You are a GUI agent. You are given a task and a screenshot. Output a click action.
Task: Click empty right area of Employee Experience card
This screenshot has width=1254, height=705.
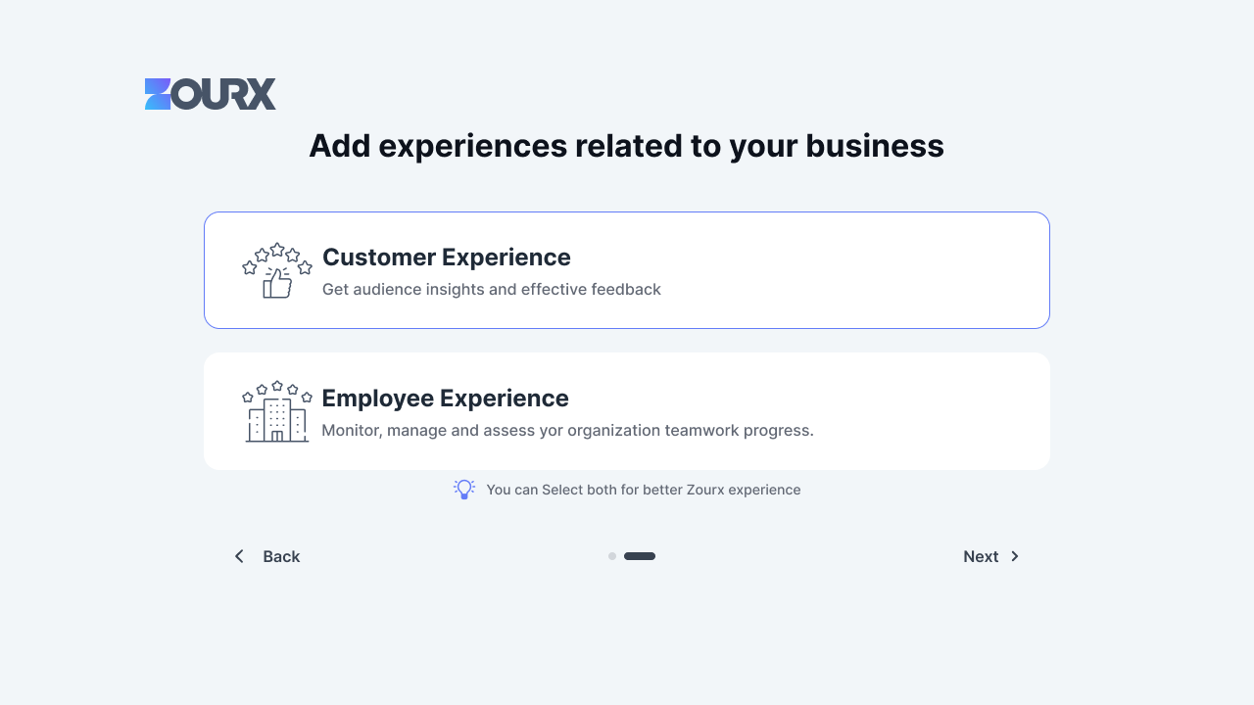tap(931, 411)
